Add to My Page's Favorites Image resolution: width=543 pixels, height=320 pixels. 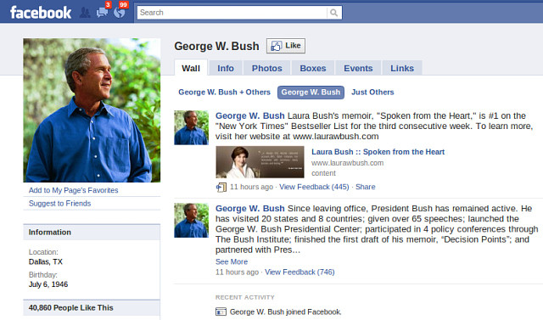coord(74,190)
